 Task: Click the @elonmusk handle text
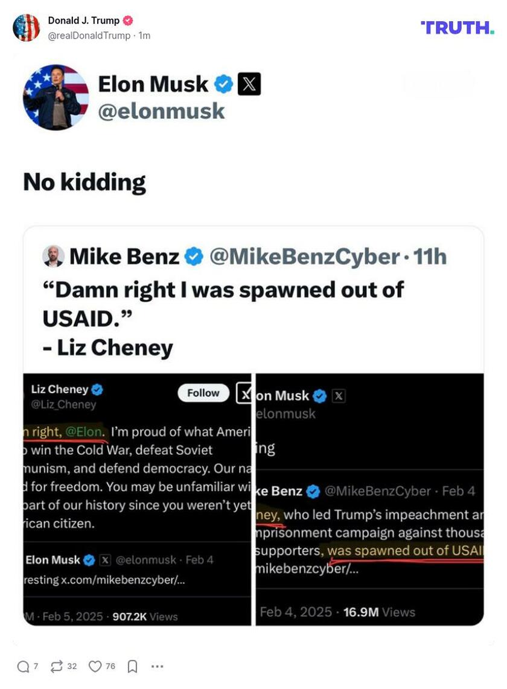(161, 111)
